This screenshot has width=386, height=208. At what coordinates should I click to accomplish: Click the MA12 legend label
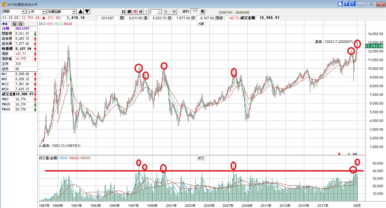point(58,24)
